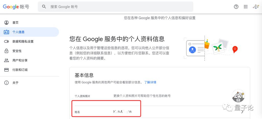This screenshot has height=119, width=262.
Task: Click the search magnifier icon
Action: click(44, 7)
